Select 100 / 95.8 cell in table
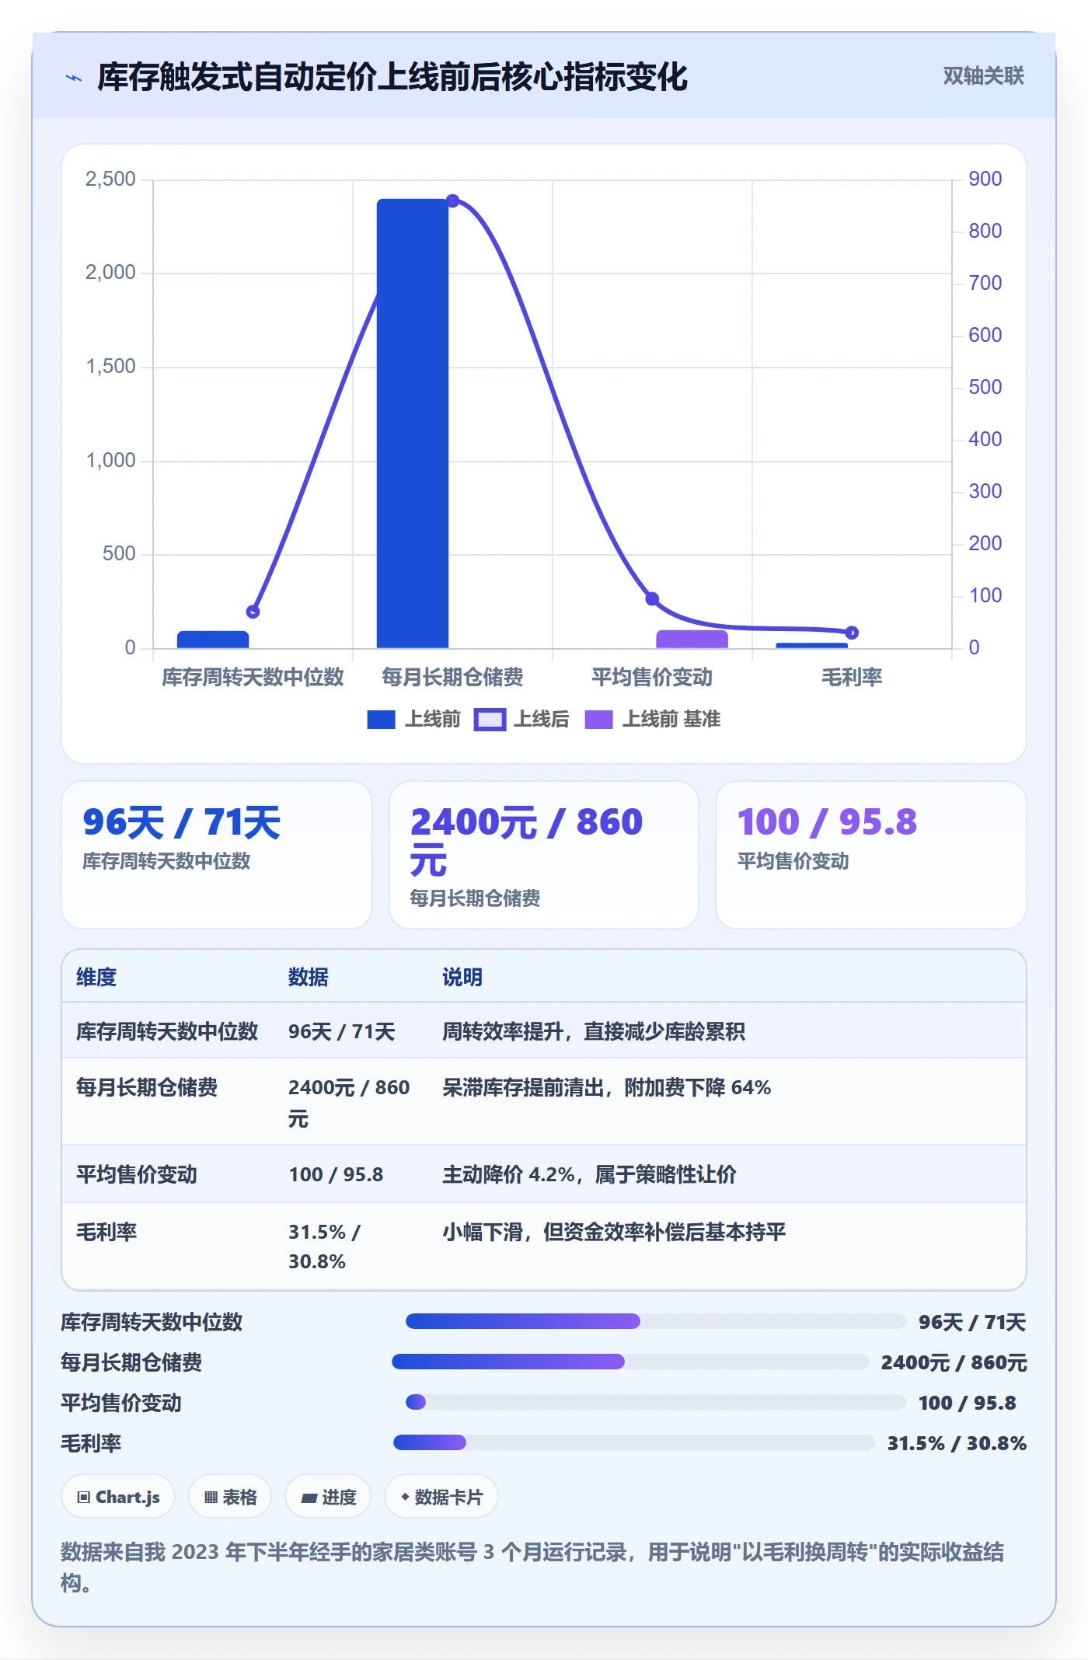The height and width of the screenshot is (1660, 1088). pos(336,1174)
